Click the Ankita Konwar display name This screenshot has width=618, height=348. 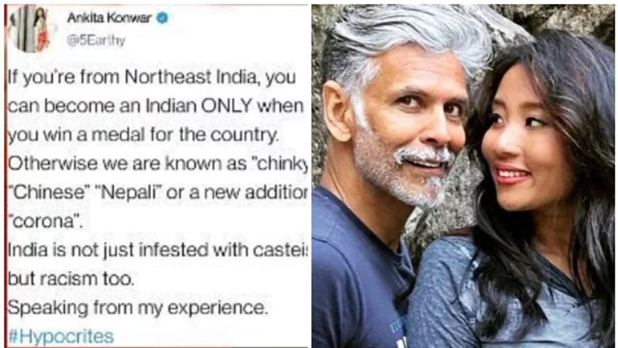point(110,18)
